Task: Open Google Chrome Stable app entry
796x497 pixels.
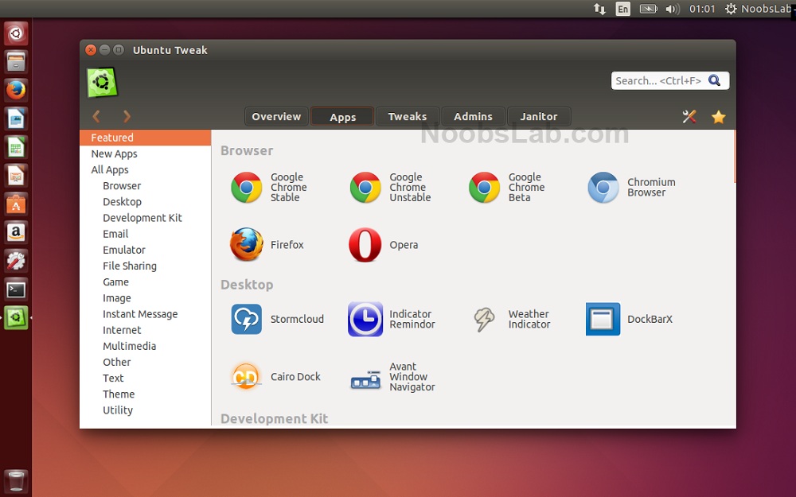Action: click(269, 187)
